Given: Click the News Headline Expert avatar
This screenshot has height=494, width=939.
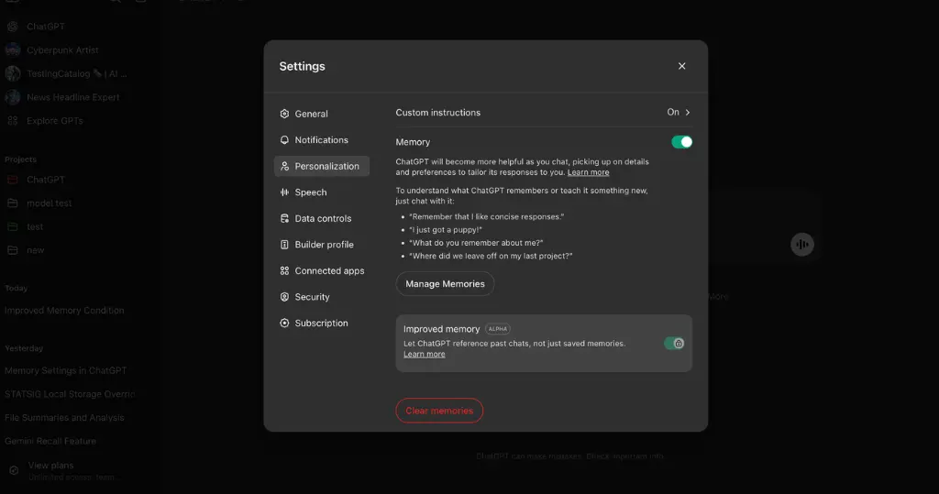Looking at the screenshot, I should (x=13, y=97).
